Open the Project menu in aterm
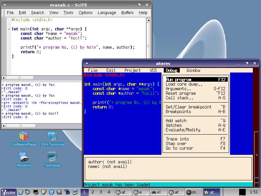Viewport: 261px width, 196px height. coord(132,70)
